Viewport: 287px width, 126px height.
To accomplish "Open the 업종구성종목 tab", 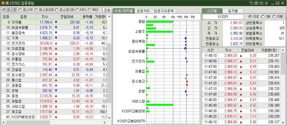I will click(x=164, y=11).
